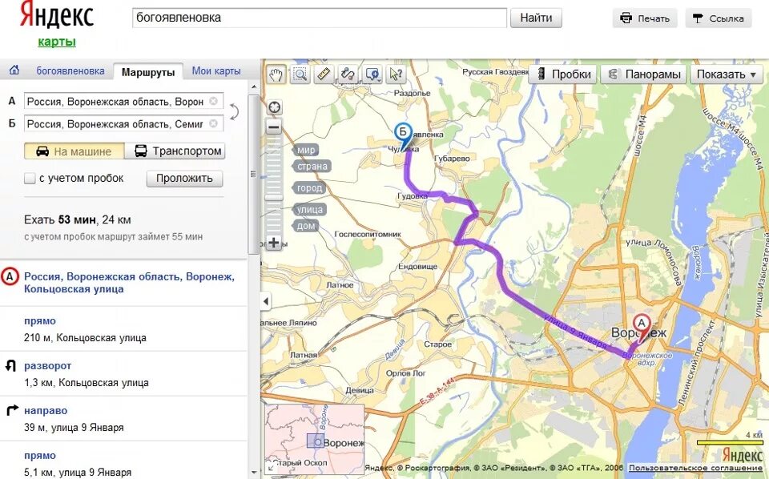Set zoom level to 'дом'
This screenshot has width=769, height=479.
[x=305, y=226]
